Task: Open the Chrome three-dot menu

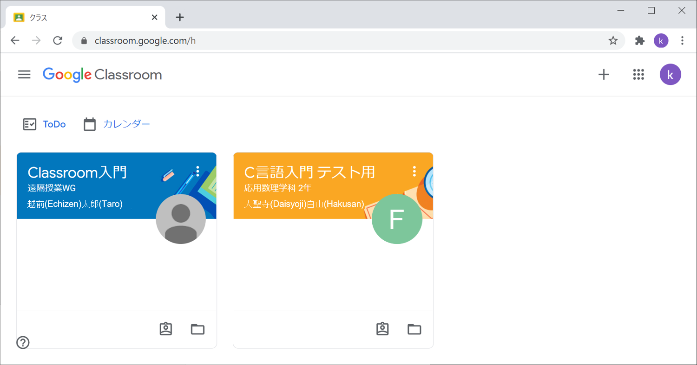Action: (x=682, y=41)
